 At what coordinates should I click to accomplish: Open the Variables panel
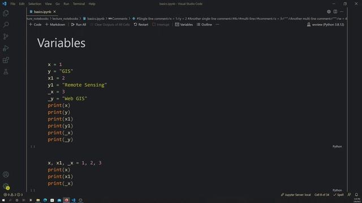click(x=184, y=24)
